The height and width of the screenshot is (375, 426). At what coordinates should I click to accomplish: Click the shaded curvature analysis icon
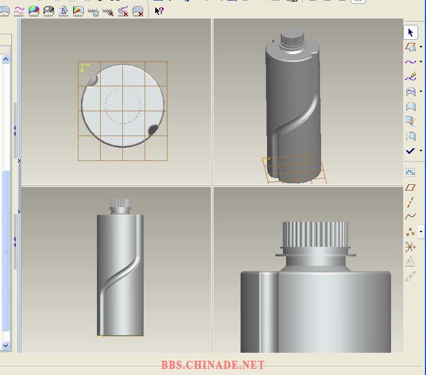[34, 10]
